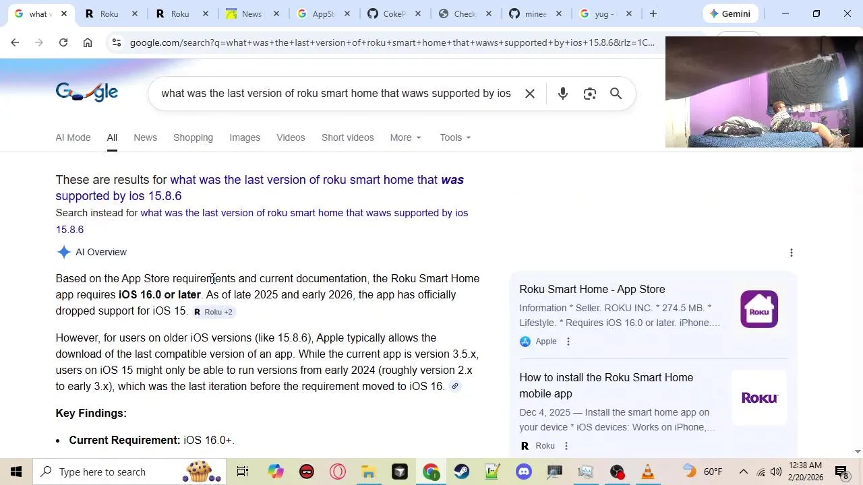Open the Roku logo thumbnail
The image size is (863, 485).
tap(760, 398)
